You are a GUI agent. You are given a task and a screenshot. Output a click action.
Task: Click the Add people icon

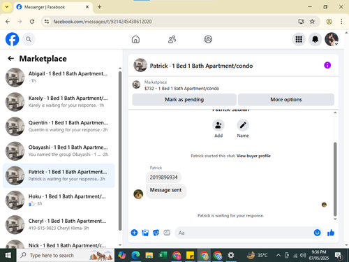pyautogui.click(x=218, y=125)
